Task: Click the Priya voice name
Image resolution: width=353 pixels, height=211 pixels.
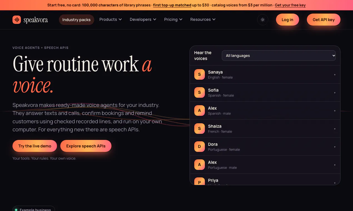Action: pyautogui.click(x=213, y=180)
